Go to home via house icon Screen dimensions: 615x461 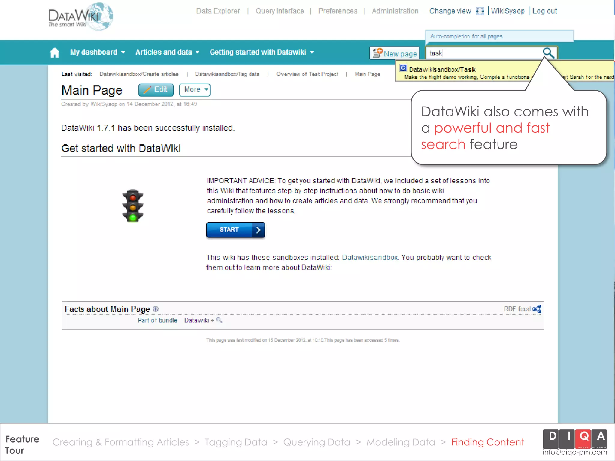(55, 53)
